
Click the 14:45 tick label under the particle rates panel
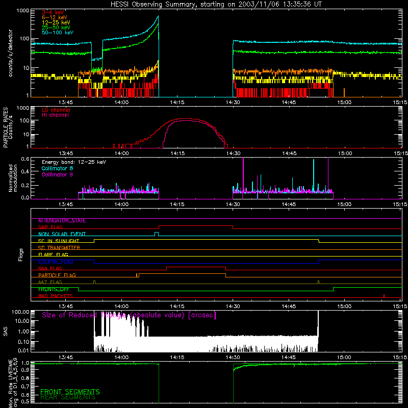[289, 154]
